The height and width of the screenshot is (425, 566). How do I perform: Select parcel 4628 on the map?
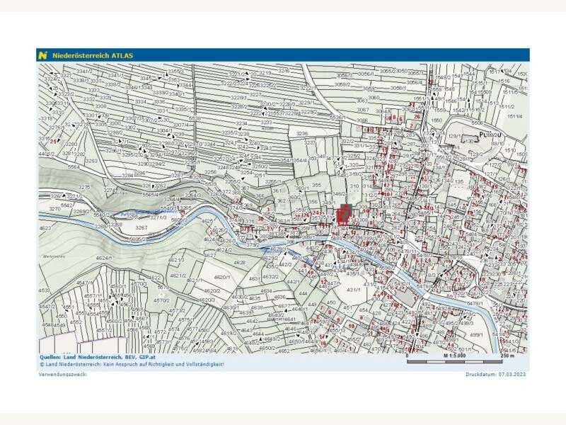(x=240, y=262)
